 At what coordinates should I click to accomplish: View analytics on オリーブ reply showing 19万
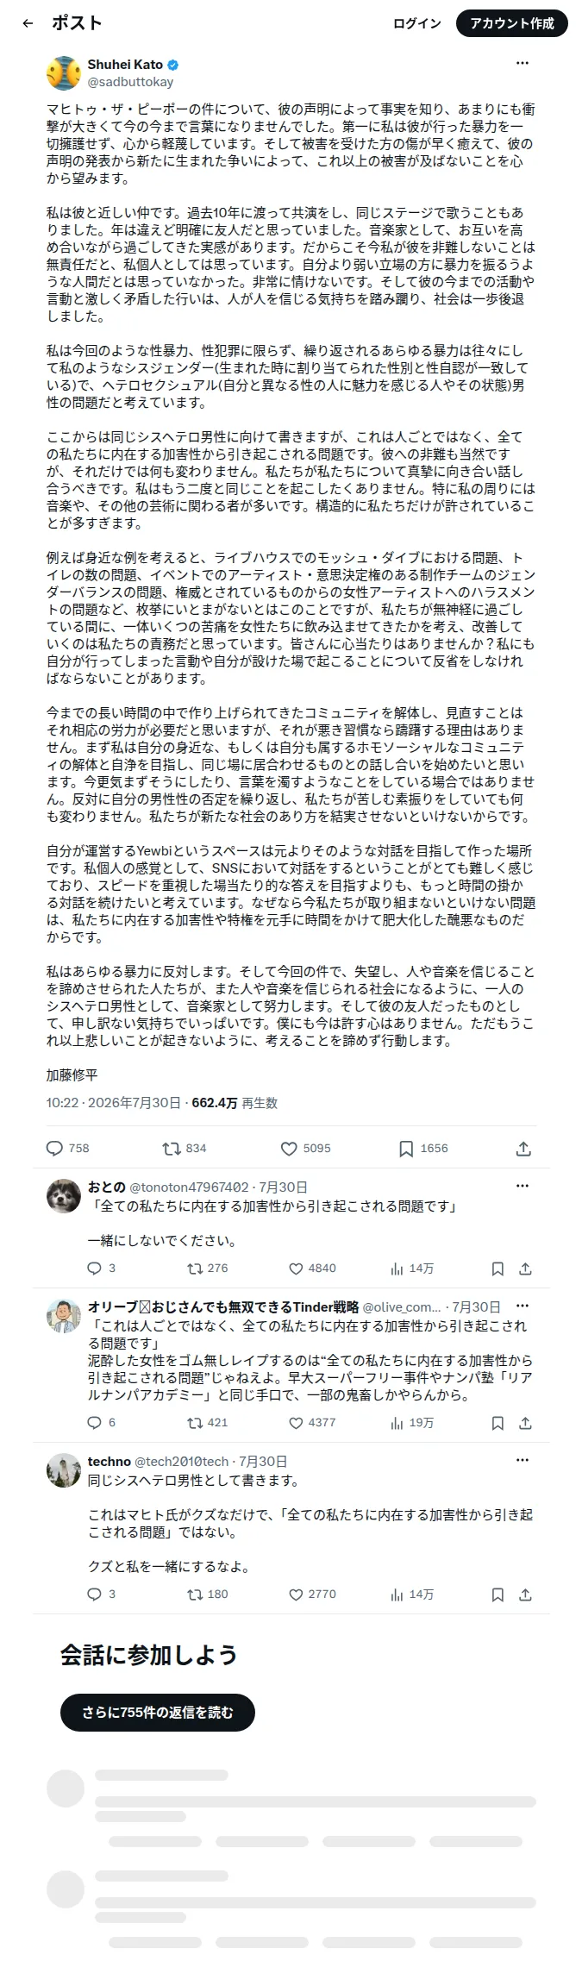click(412, 1423)
